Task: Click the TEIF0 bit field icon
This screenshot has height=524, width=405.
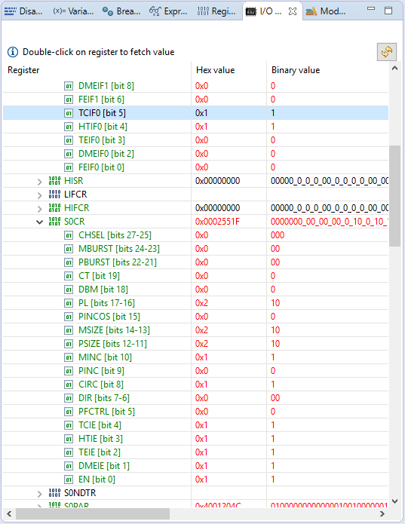Action: pos(69,140)
